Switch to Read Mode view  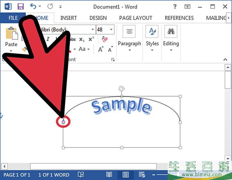point(109,175)
